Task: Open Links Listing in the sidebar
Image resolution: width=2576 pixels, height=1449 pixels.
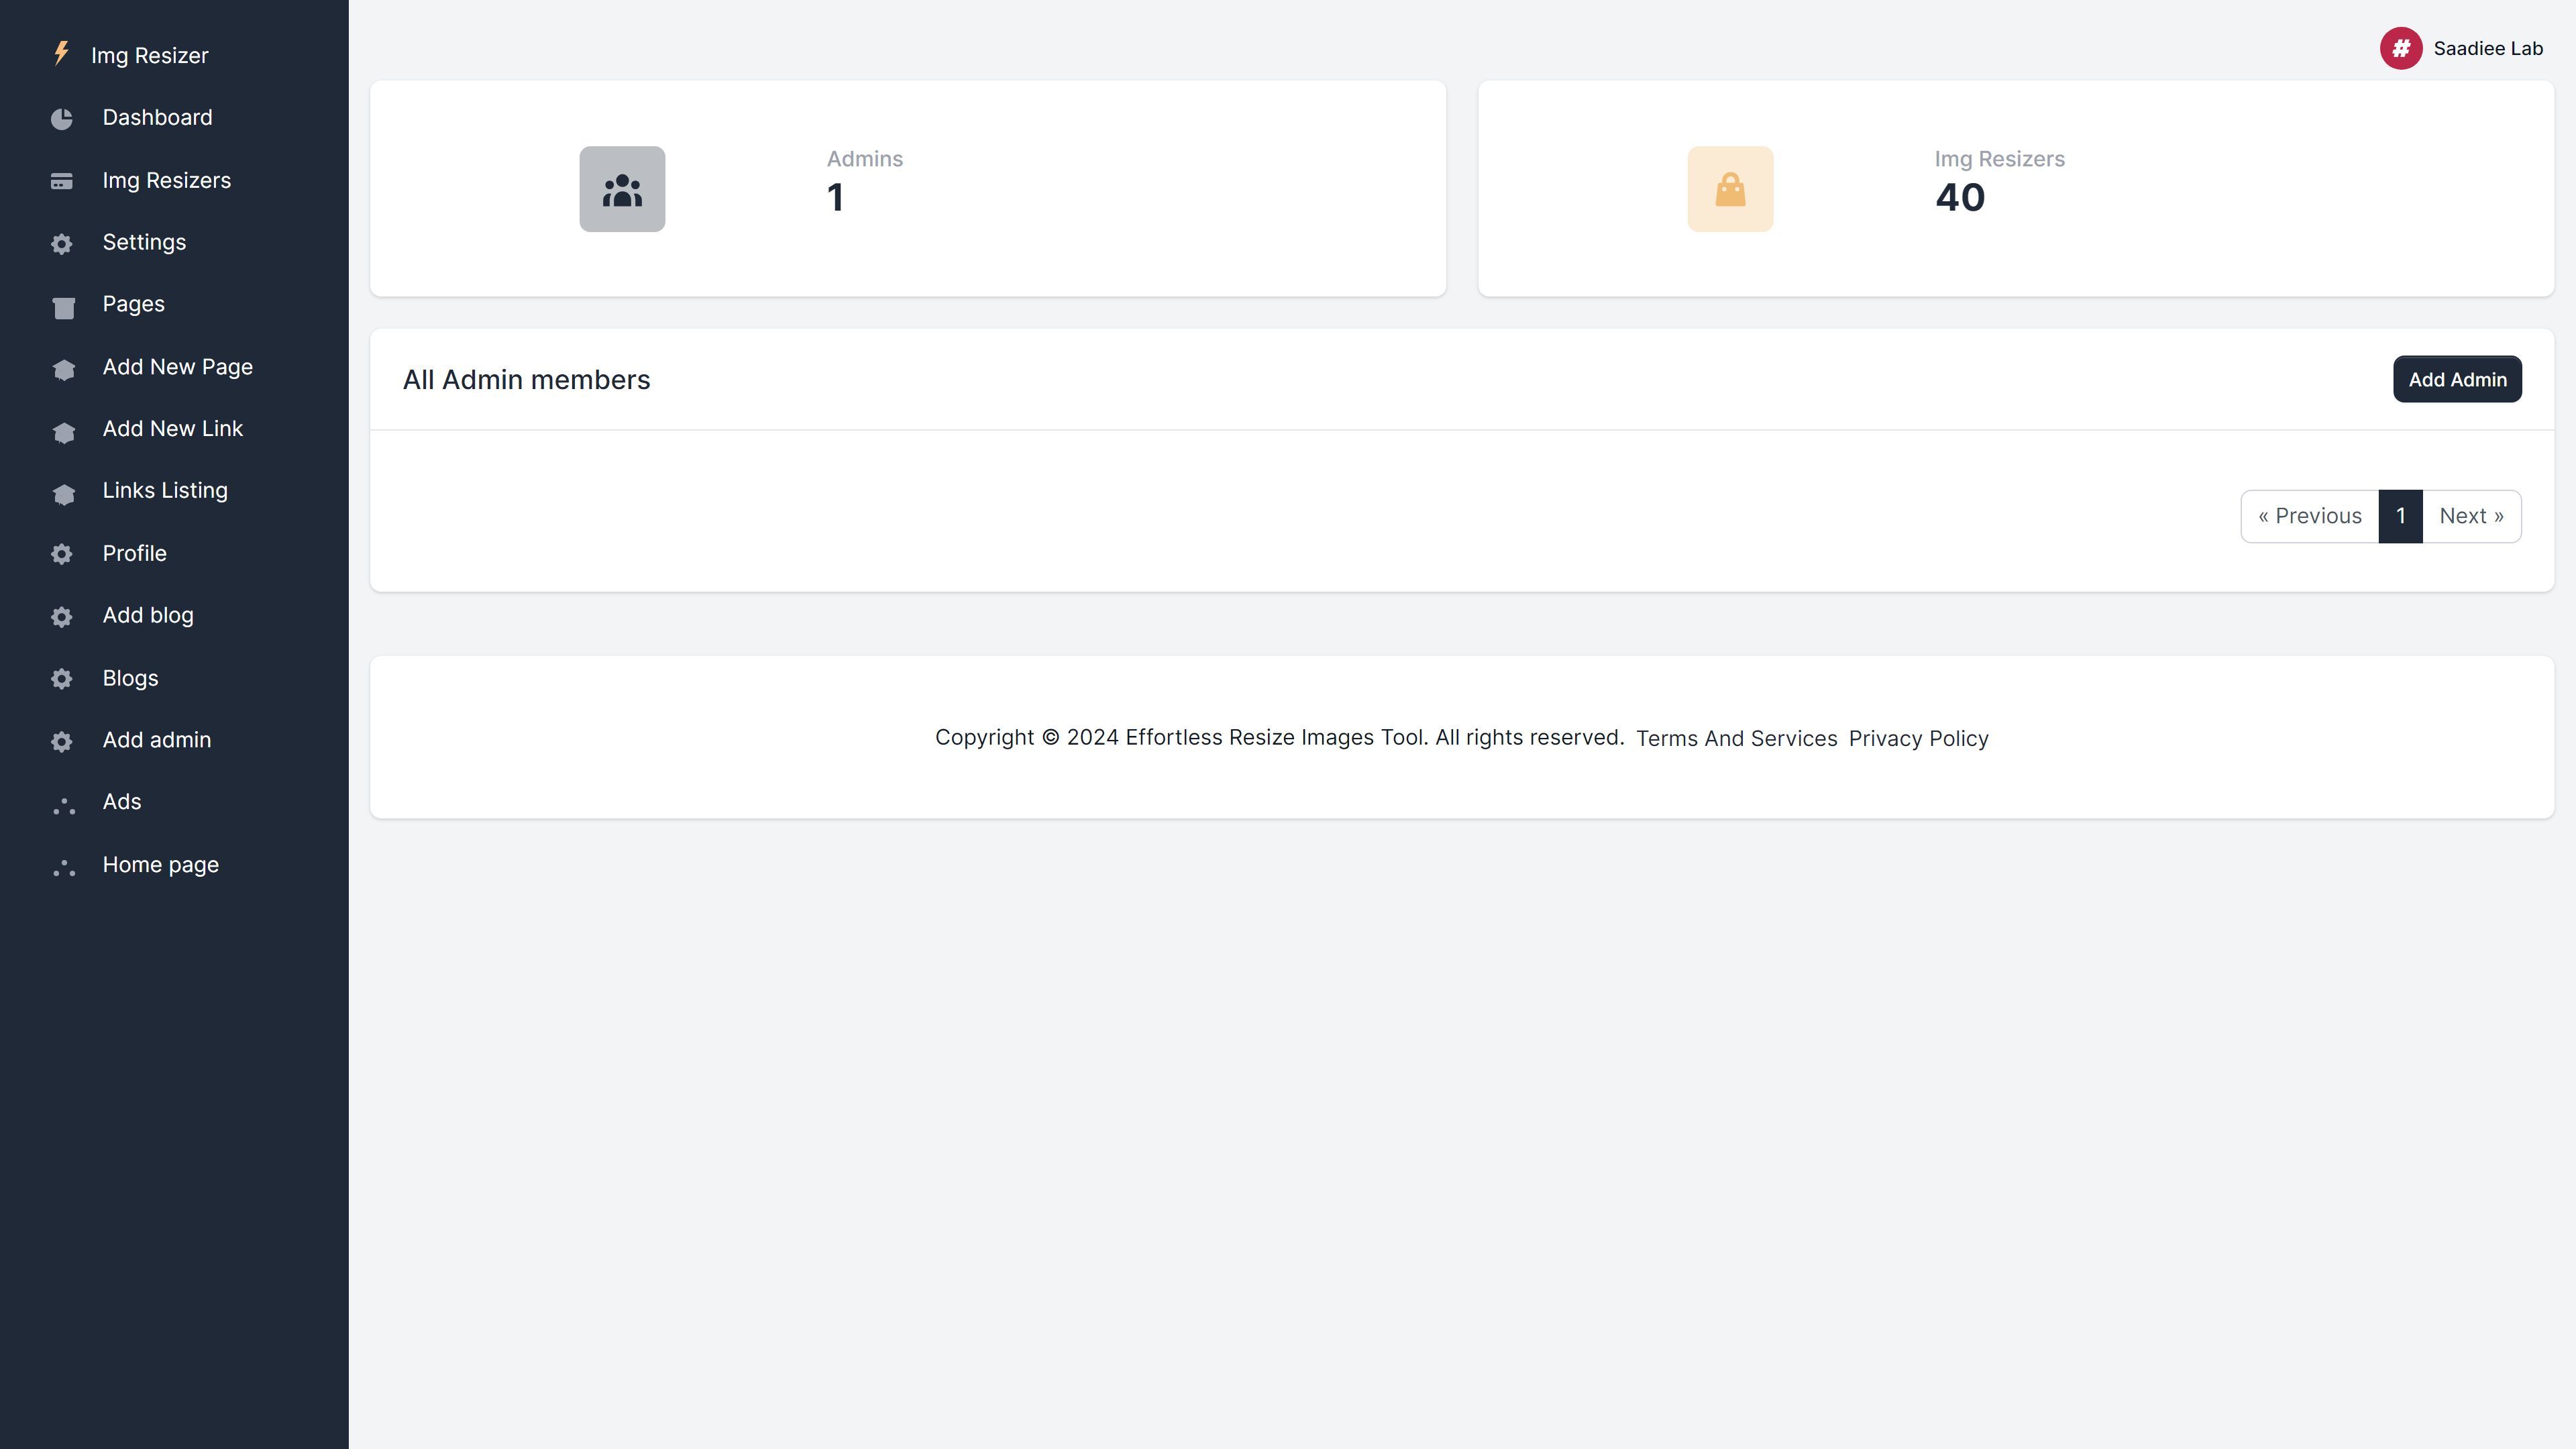Action: point(165,490)
